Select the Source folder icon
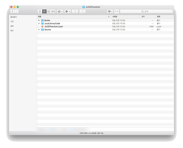Viewport: 183px width, 148px height. [x=42, y=30]
